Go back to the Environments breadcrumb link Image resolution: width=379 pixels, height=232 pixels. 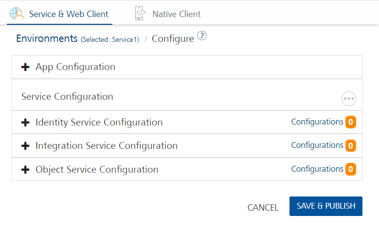[x=47, y=38]
